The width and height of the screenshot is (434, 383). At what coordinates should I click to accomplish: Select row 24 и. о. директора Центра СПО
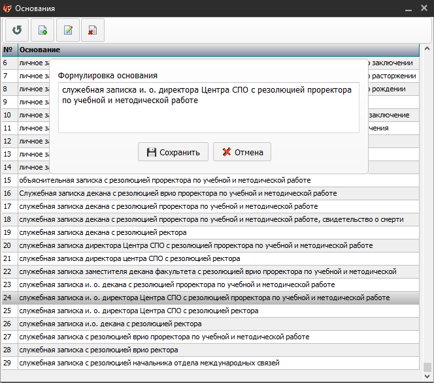pos(204,298)
